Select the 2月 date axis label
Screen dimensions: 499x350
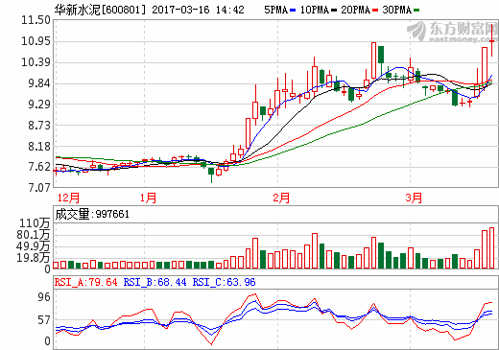click(x=281, y=198)
